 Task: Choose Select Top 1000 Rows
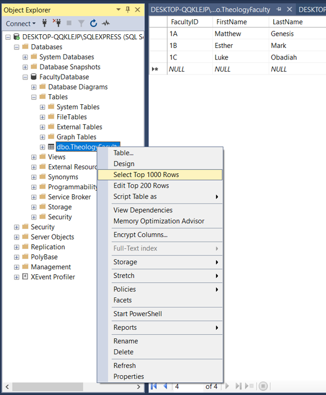[160, 174]
